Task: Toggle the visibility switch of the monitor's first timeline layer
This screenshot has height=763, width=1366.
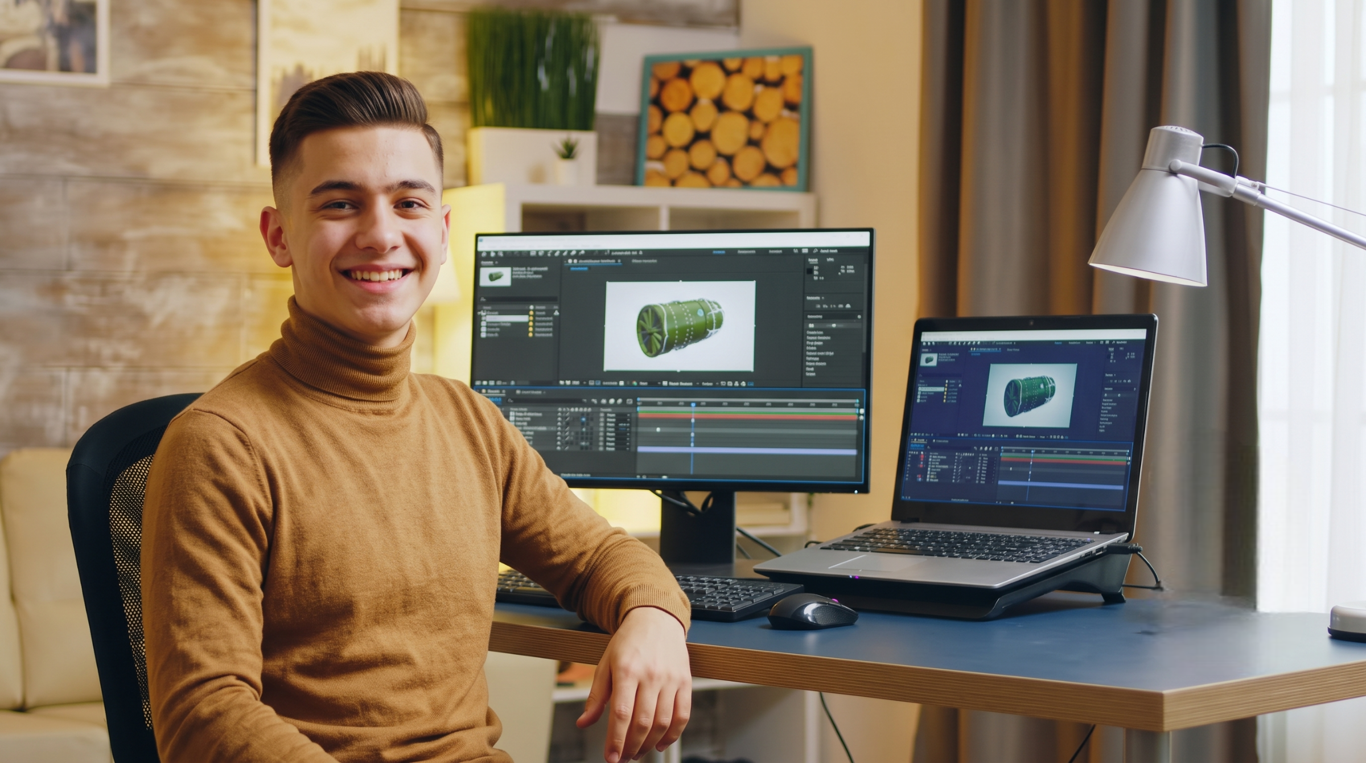Action: (x=559, y=415)
